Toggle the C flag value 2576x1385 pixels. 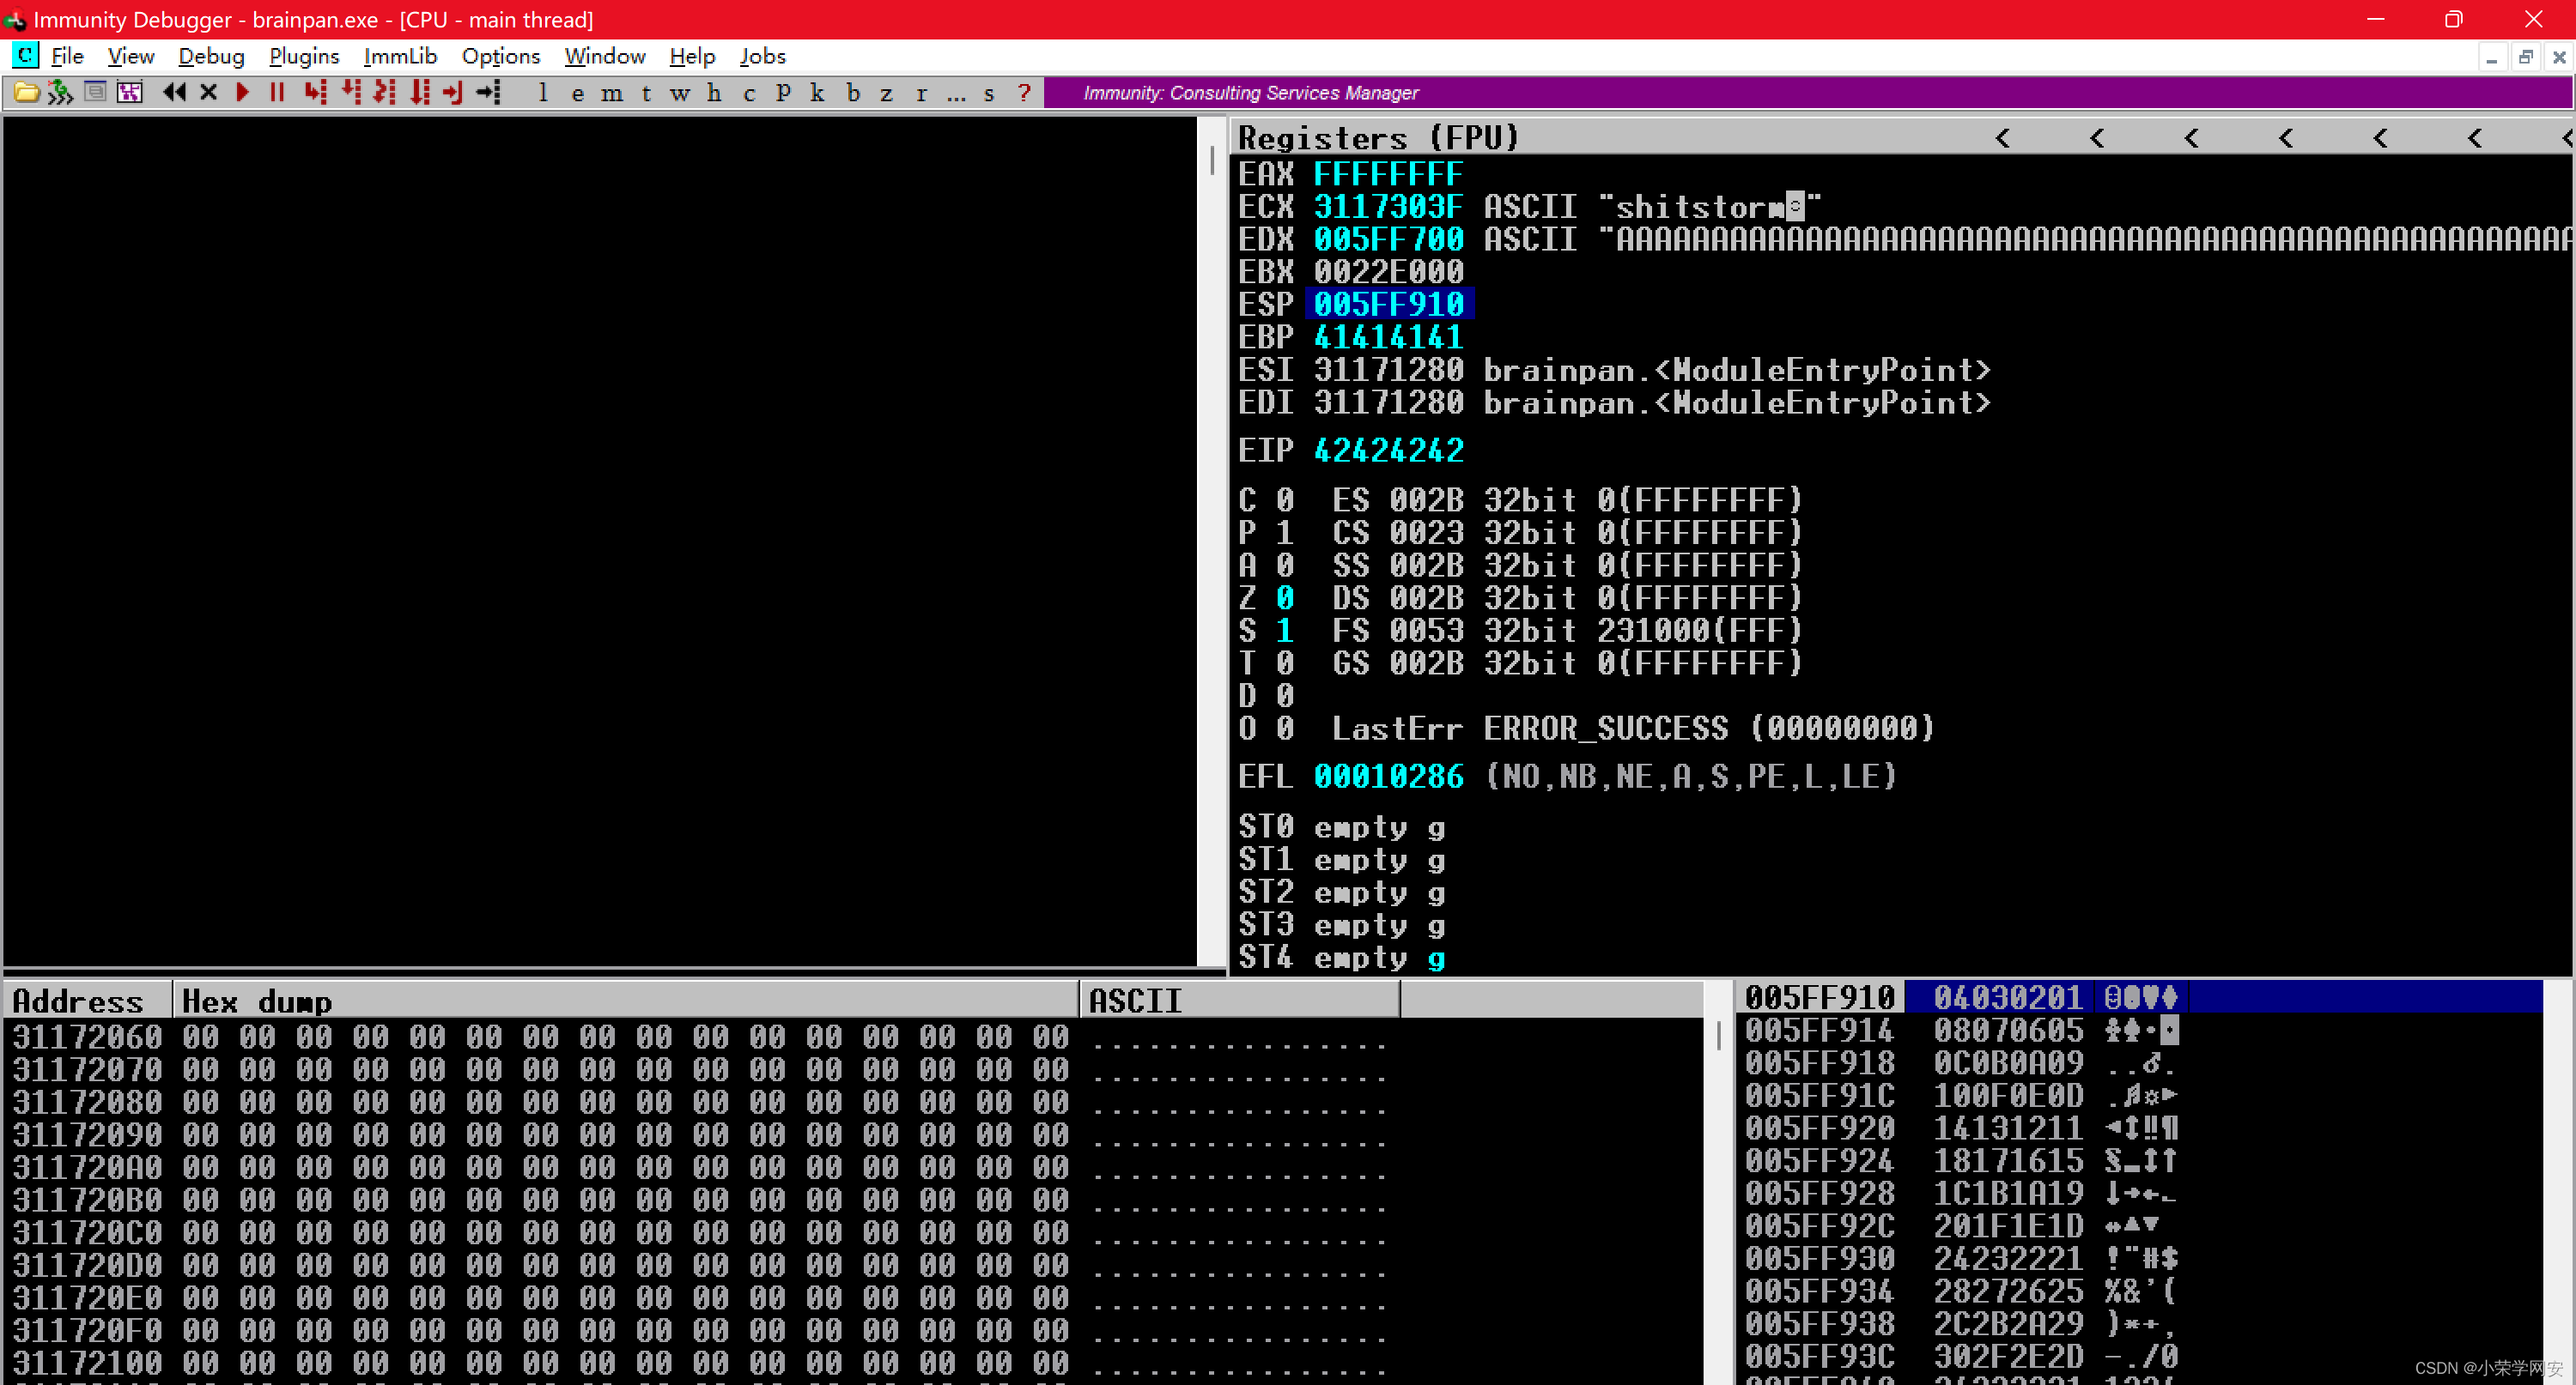1285,500
